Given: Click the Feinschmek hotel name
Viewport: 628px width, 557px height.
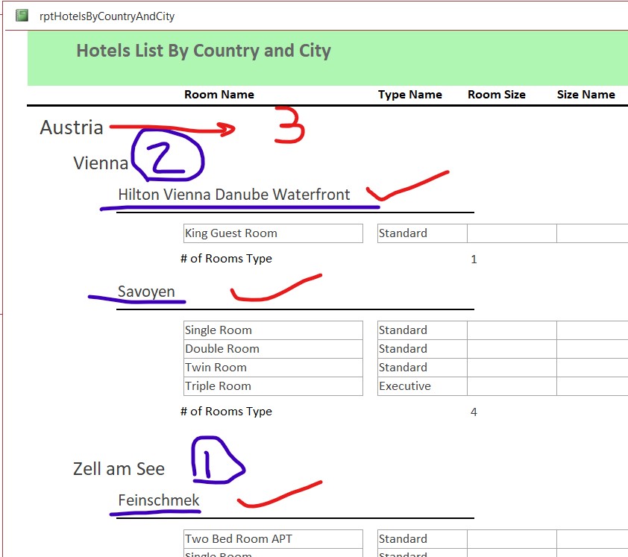Looking at the screenshot, I should [159, 500].
